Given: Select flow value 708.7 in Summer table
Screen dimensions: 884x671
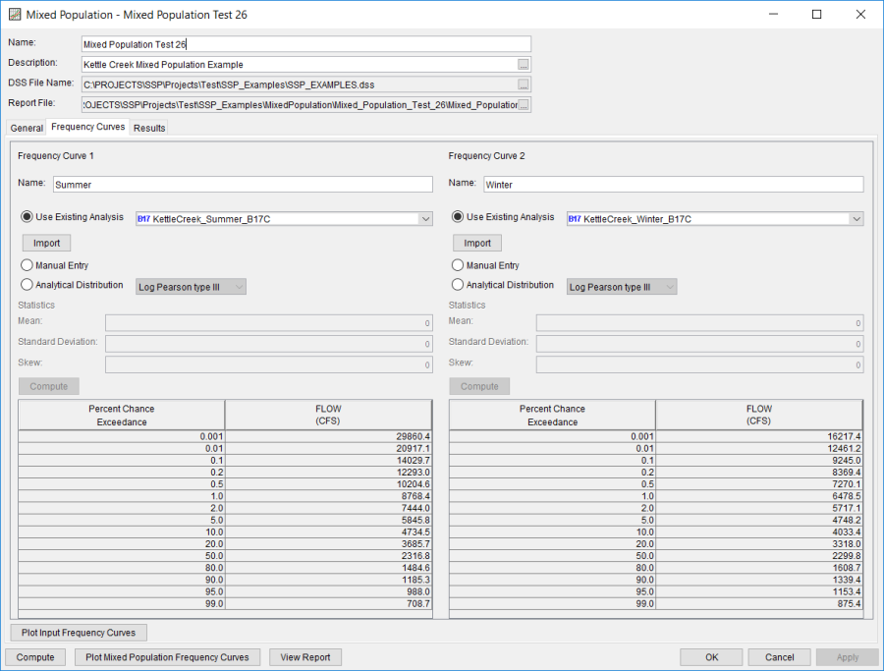Looking at the screenshot, I should click(x=329, y=603).
